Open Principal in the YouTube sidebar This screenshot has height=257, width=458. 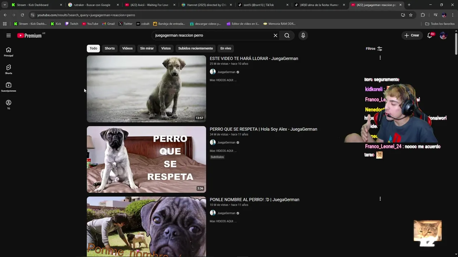(9, 52)
